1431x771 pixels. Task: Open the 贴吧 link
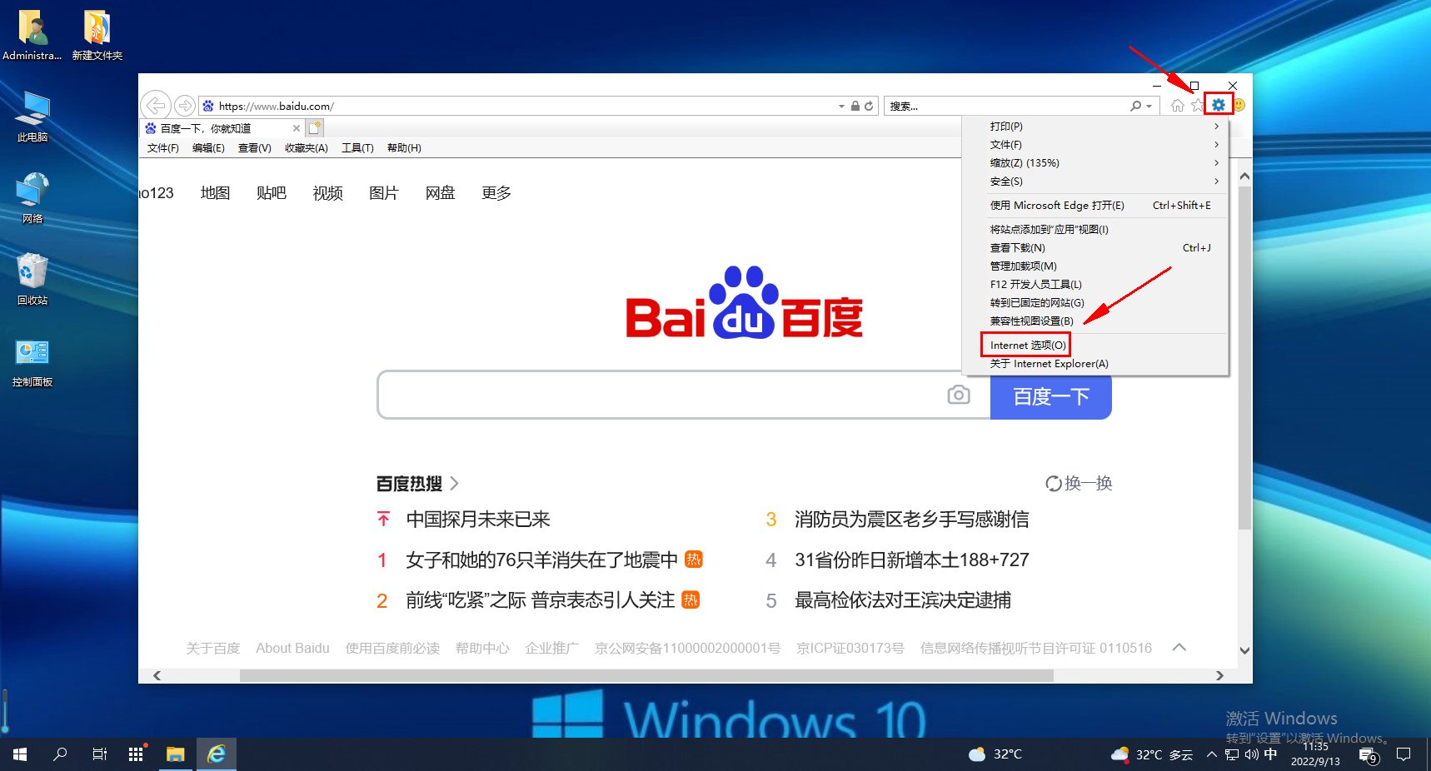[272, 193]
